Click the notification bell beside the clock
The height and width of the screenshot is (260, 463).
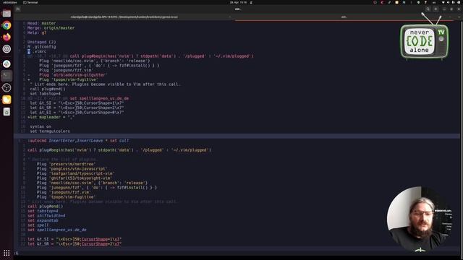251,2
